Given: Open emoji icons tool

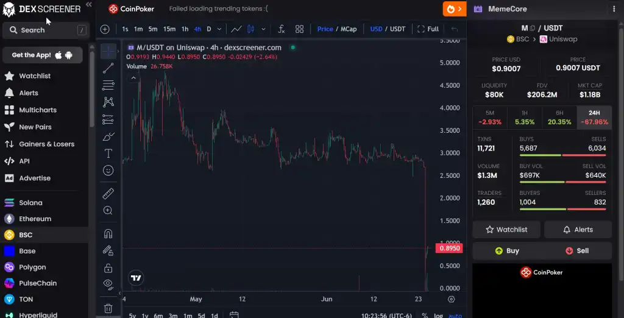Looking at the screenshot, I should 108,171.
